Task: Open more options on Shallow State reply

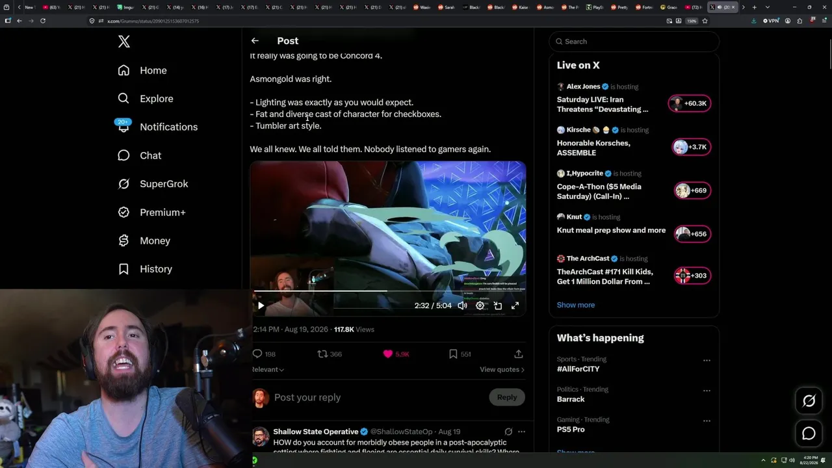Action: (x=521, y=432)
